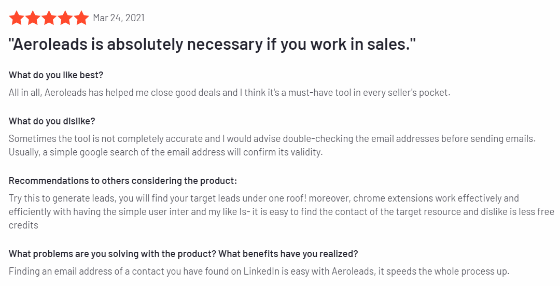Screen dimensions: 560x286
Task: Click the sentence about simple google search validity
Action: (165, 152)
